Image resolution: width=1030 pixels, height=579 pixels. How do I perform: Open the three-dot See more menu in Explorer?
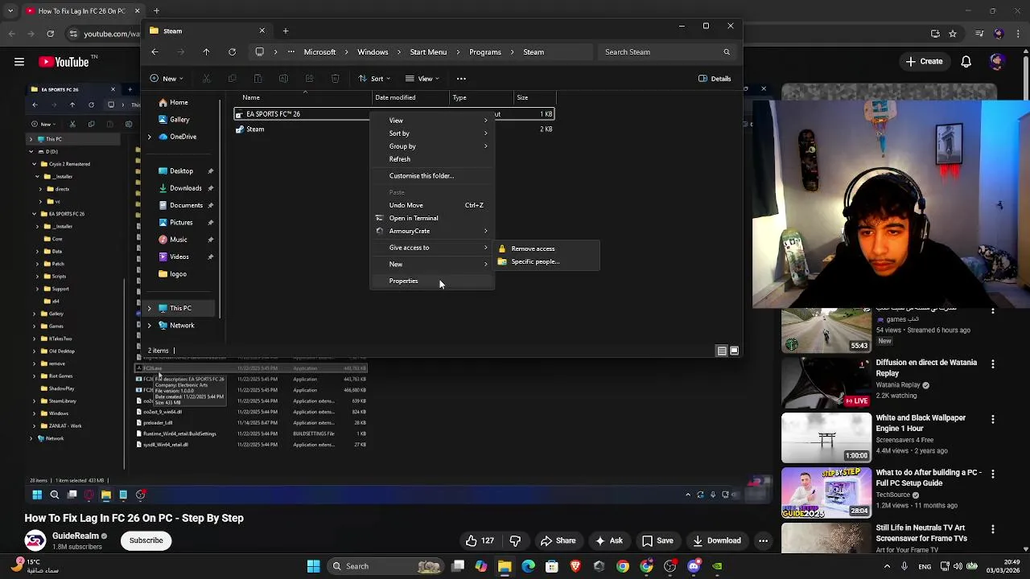(461, 79)
